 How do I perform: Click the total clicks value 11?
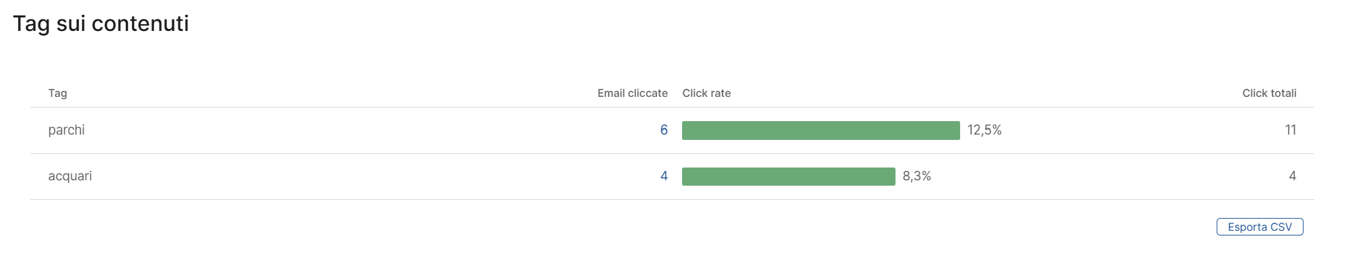click(x=1290, y=130)
